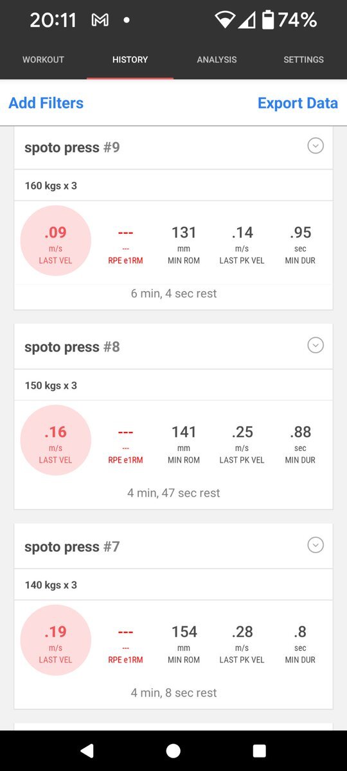This screenshot has width=347, height=771.
Task: Open the Analysis tab
Action: (217, 60)
